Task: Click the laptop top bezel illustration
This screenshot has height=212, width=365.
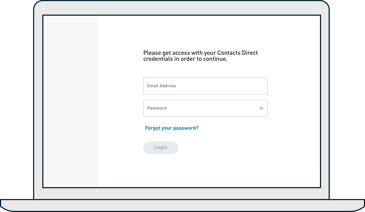Action: [181, 8]
